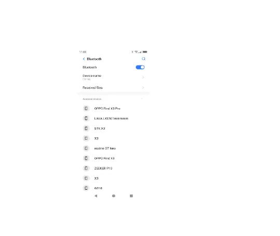Open the Received files entry
280x236 pixels.
point(113,87)
